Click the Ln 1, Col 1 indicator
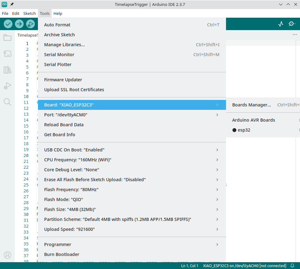 pos(190,266)
